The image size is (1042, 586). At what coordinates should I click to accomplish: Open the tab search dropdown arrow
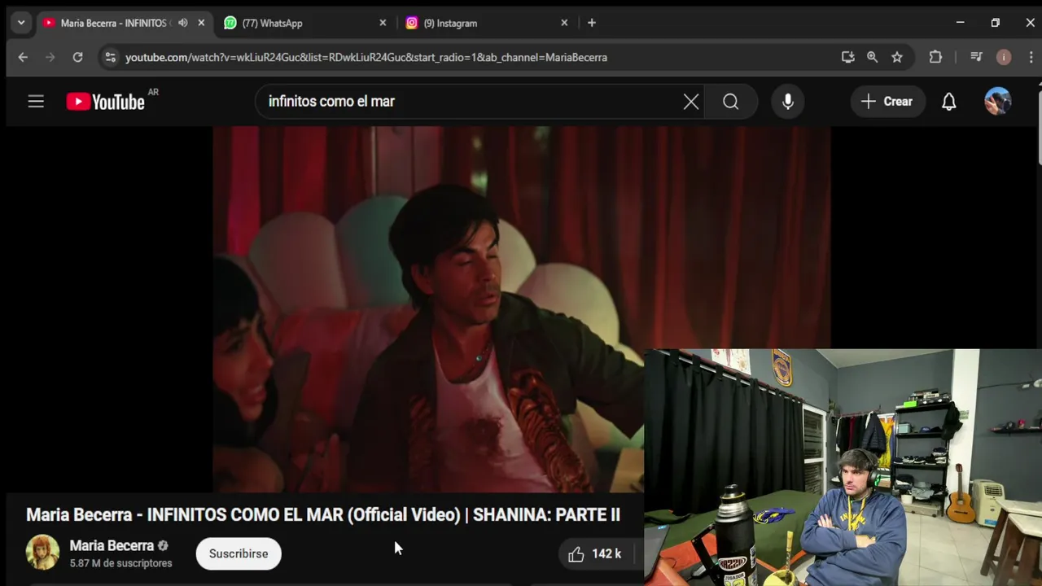(21, 23)
